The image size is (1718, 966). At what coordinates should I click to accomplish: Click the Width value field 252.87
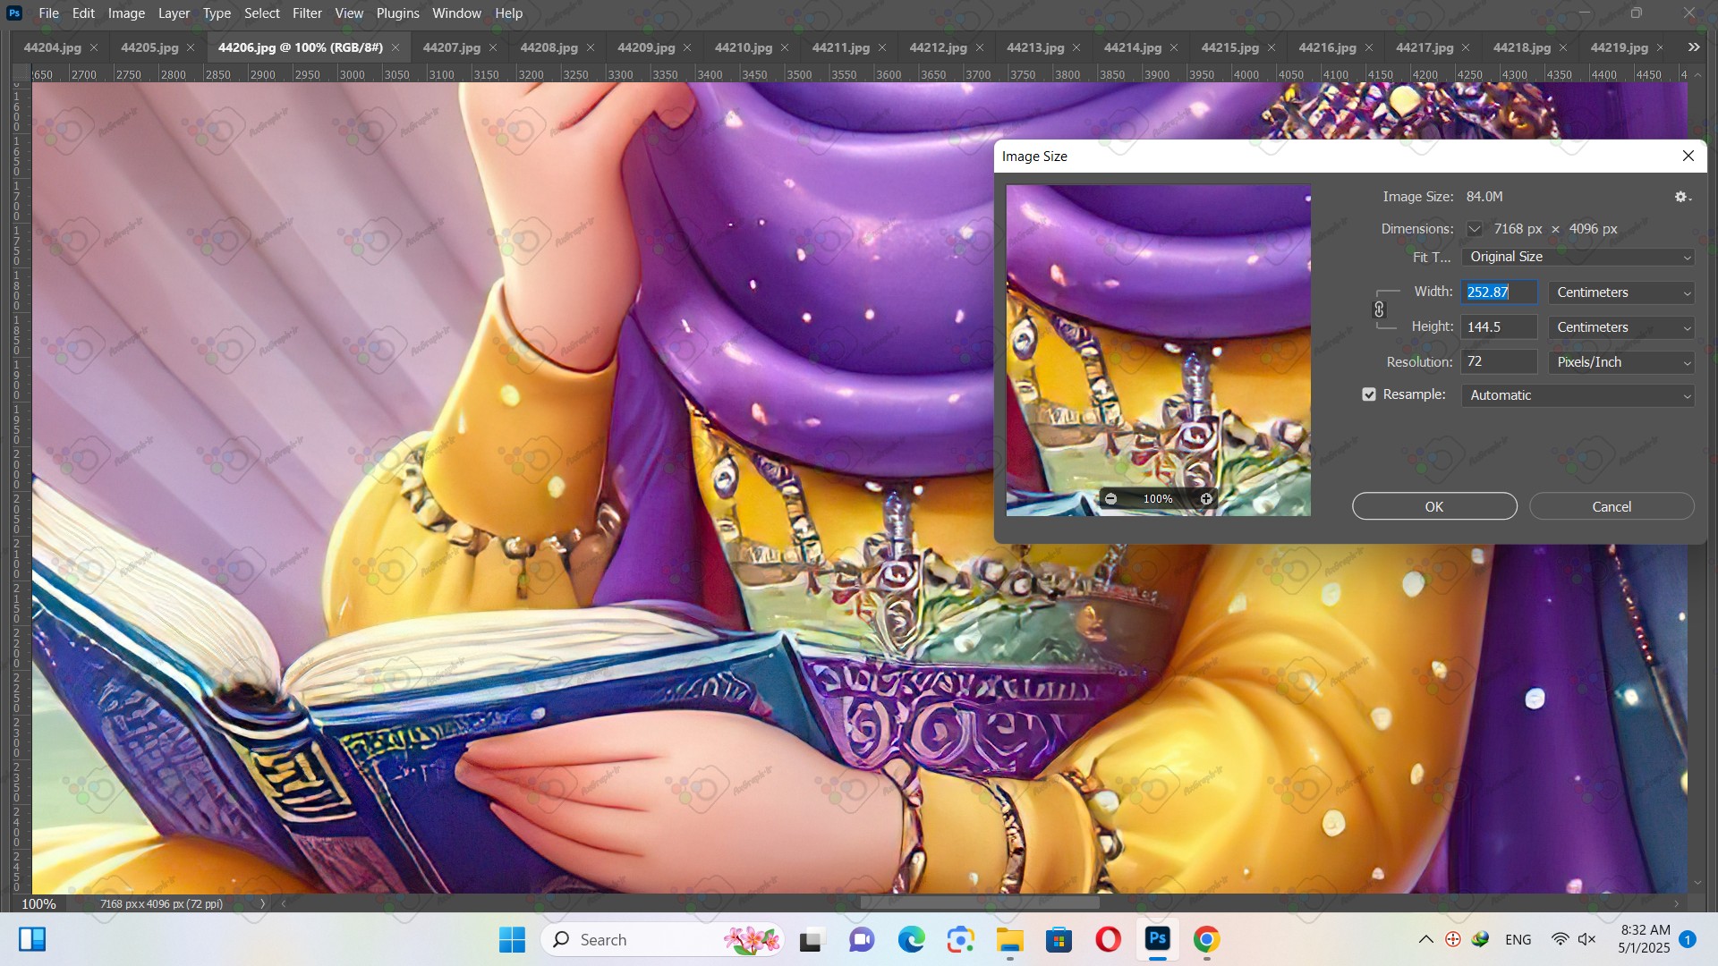[1500, 292]
